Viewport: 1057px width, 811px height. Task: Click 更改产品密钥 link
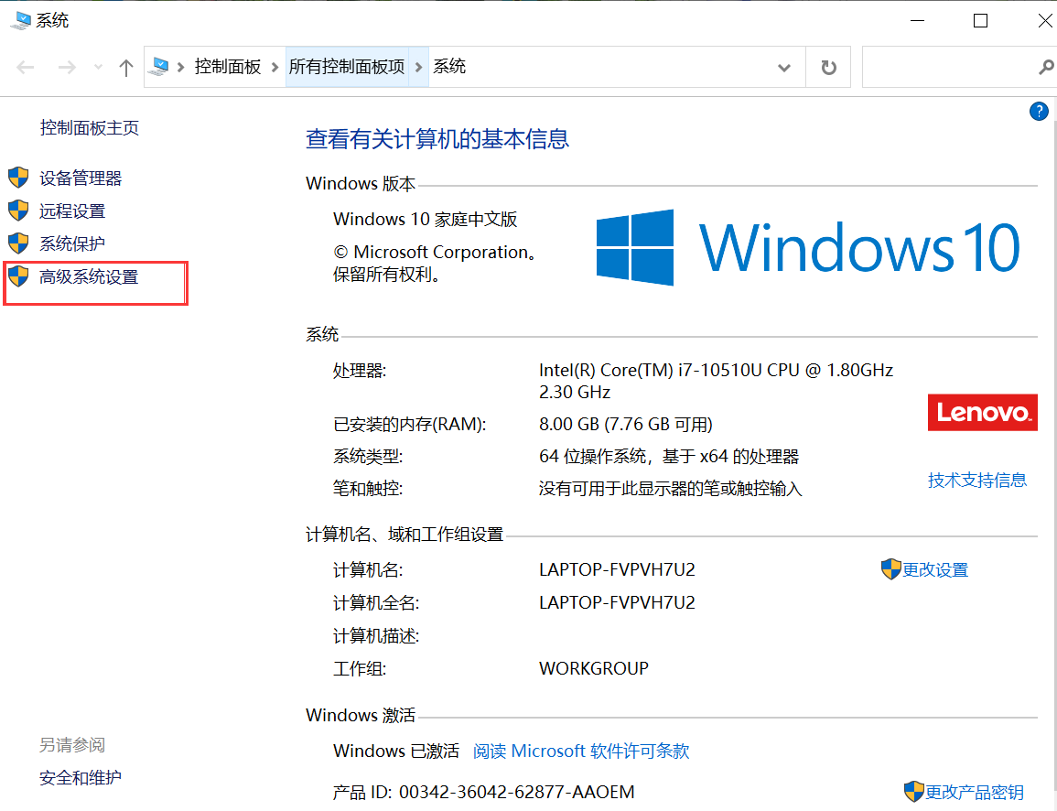pos(975,792)
